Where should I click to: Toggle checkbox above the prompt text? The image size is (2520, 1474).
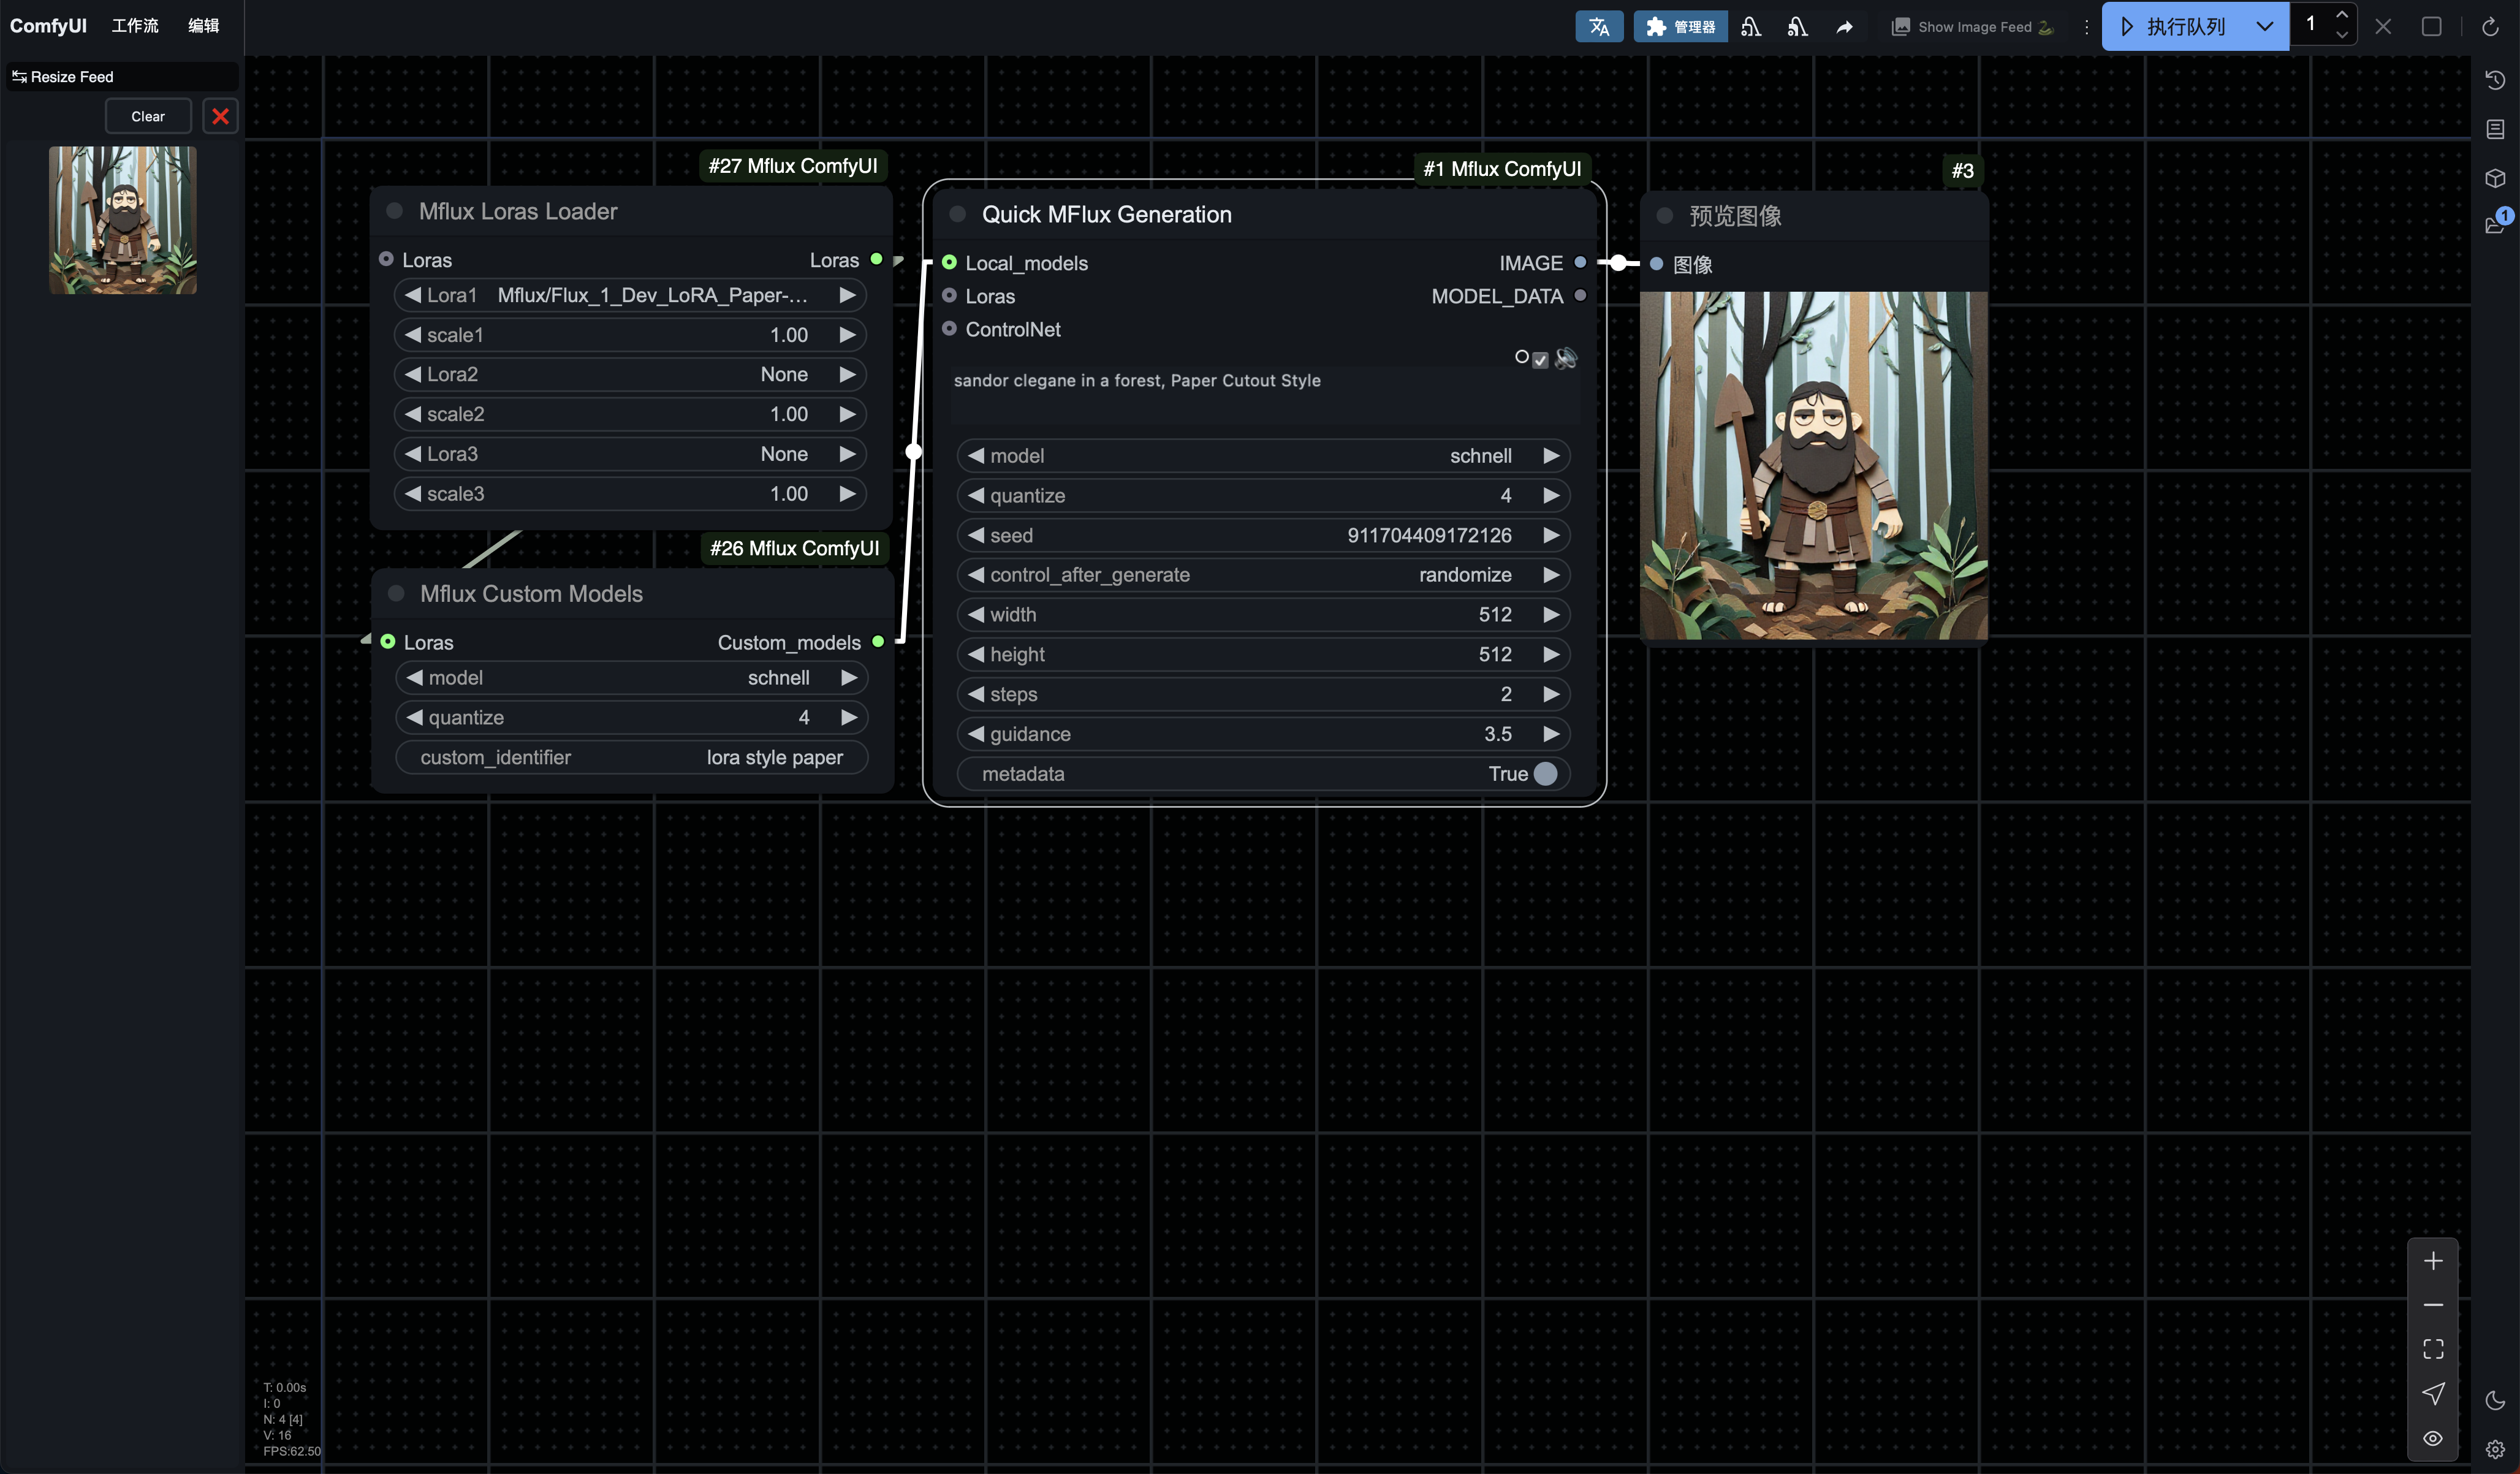[x=1540, y=360]
